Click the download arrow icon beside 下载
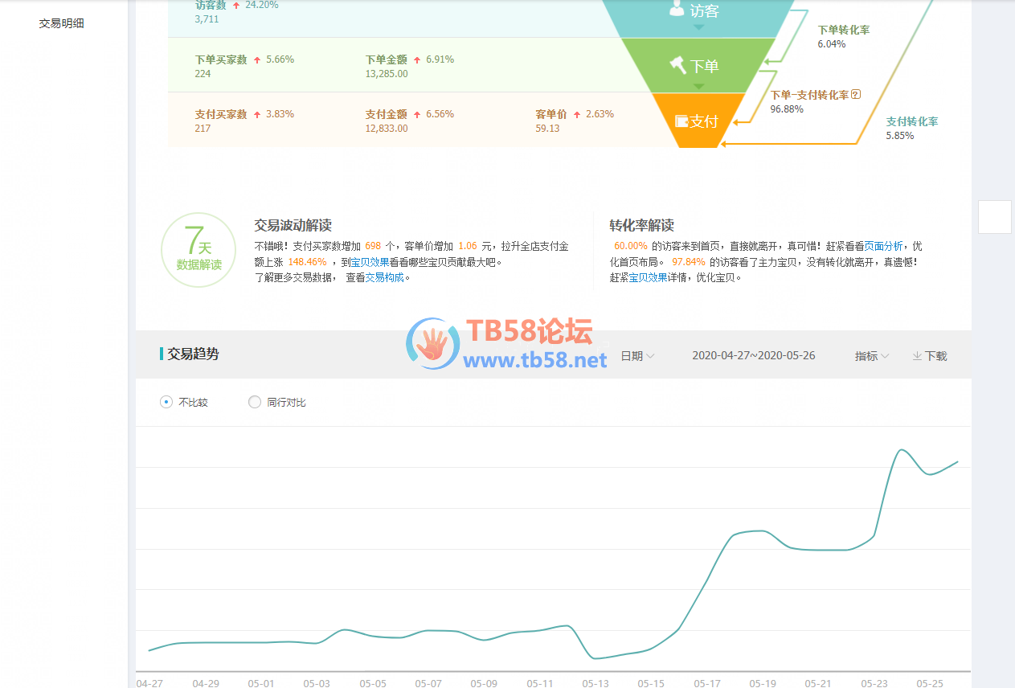Image resolution: width=1015 pixels, height=688 pixels. pyautogui.click(x=916, y=355)
